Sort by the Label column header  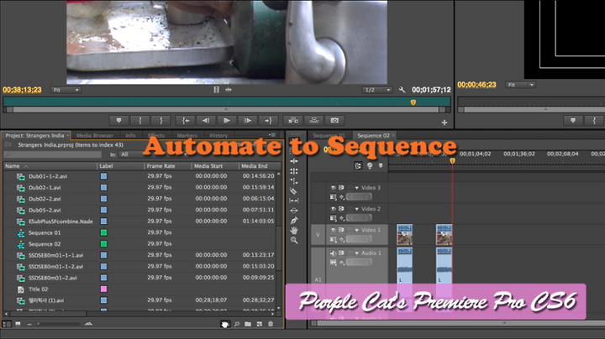pyautogui.click(x=120, y=166)
